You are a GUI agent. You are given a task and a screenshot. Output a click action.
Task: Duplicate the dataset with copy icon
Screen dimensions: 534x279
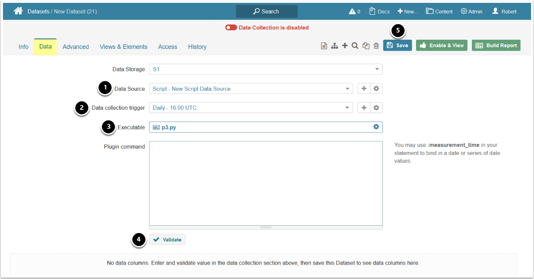(366, 46)
